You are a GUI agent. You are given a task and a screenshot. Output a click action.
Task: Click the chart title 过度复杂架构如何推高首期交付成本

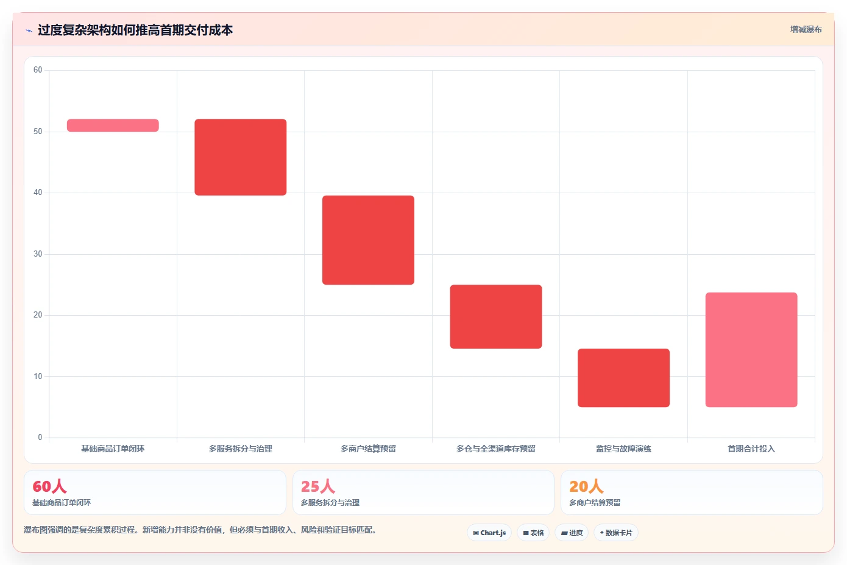pyautogui.click(x=135, y=30)
